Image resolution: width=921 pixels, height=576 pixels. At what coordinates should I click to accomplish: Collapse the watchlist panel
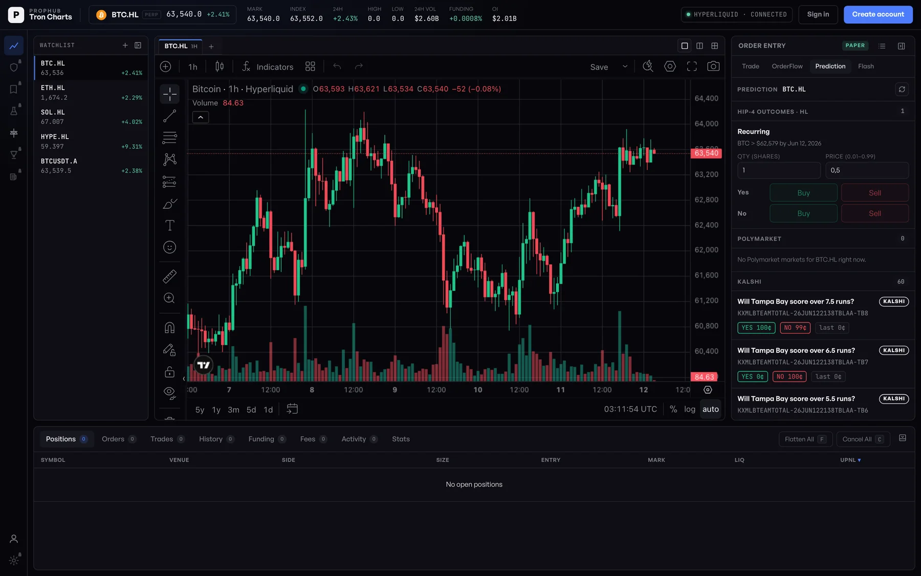(x=138, y=45)
